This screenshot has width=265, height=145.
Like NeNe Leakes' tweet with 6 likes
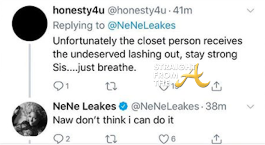click(164, 138)
